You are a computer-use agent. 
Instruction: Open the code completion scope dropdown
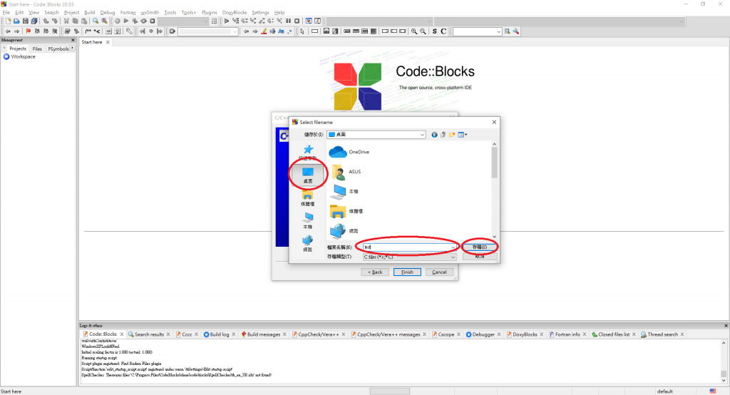click(x=429, y=21)
